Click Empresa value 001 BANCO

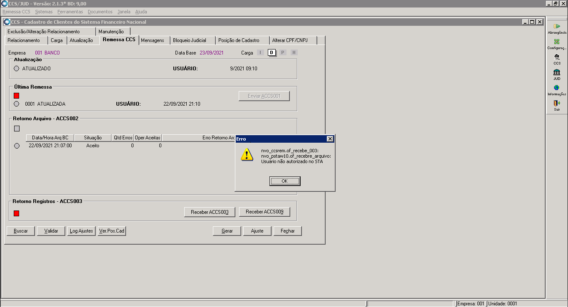pos(47,53)
